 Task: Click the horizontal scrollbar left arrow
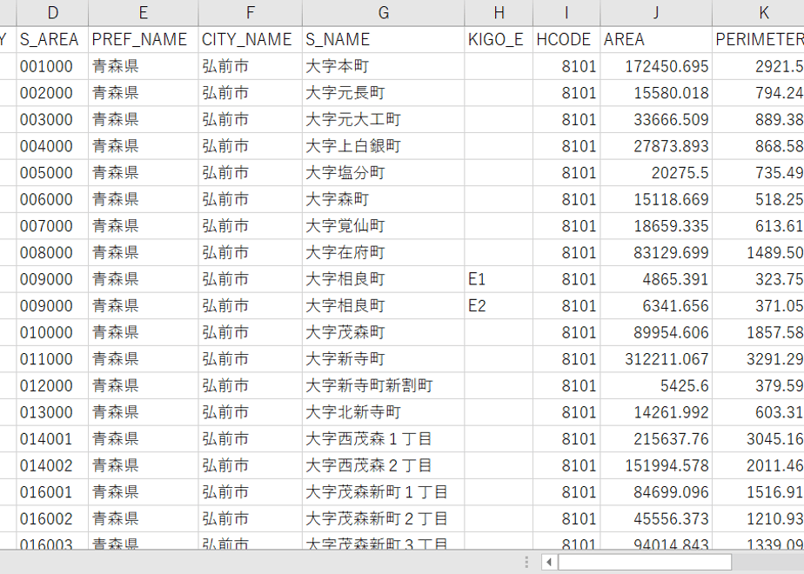point(549,562)
